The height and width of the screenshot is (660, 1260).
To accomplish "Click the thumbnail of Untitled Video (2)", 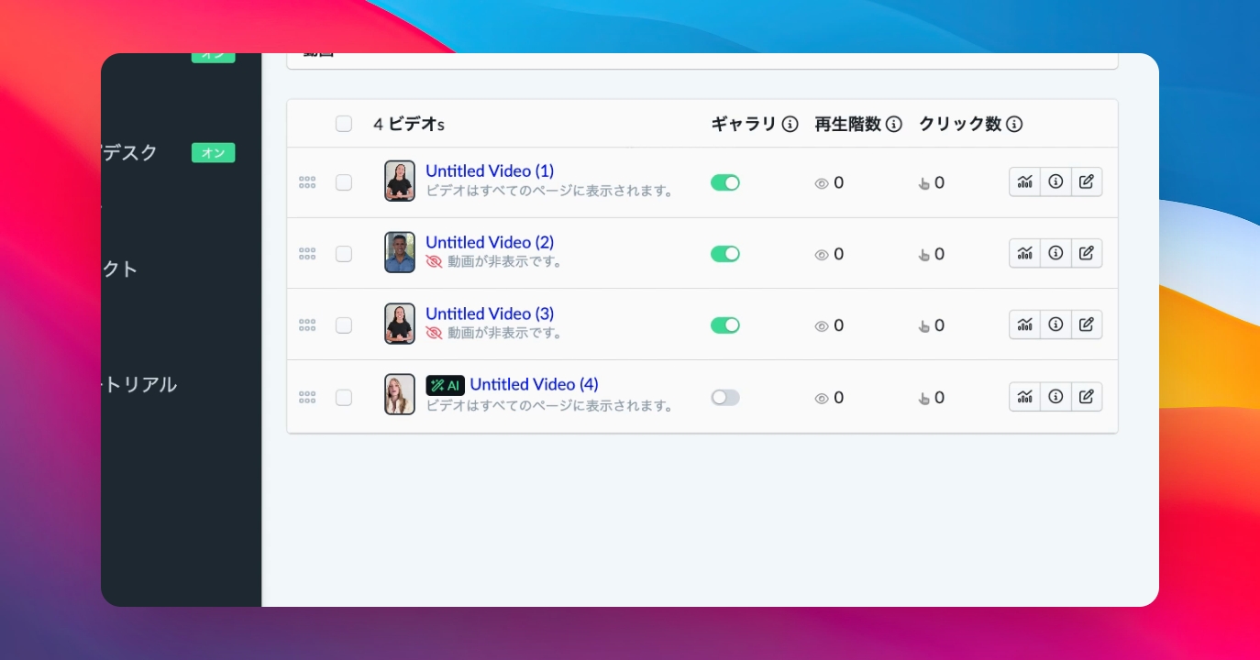I will click(400, 252).
